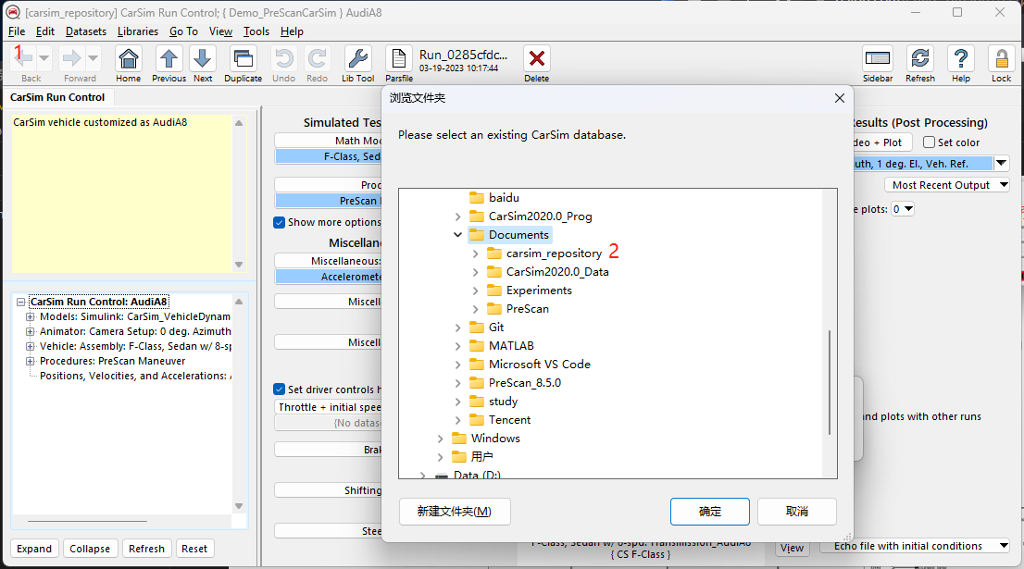The image size is (1024, 569).
Task: Select the CarSim2020.0_Data folder
Action: tap(548, 271)
